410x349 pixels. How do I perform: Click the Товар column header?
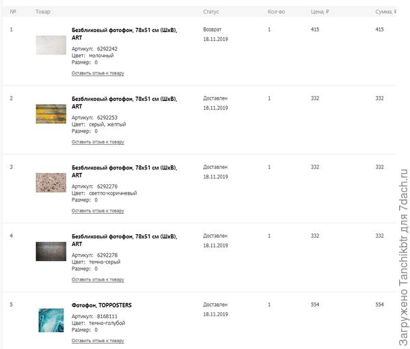pos(43,12)
